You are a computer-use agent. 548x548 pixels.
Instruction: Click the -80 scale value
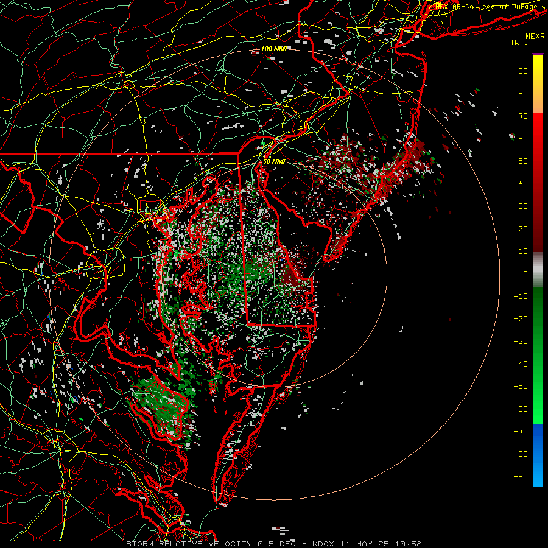(x=521, y=454)
